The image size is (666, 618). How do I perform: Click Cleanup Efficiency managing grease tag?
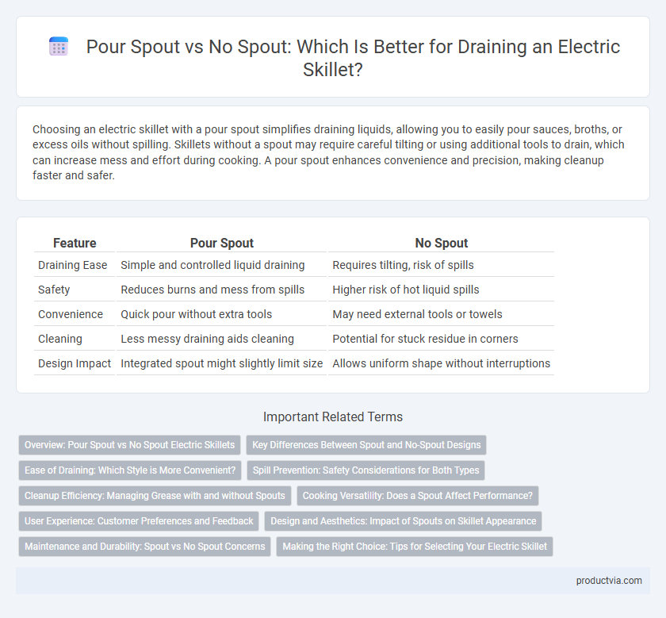click(x=155, y=496)
